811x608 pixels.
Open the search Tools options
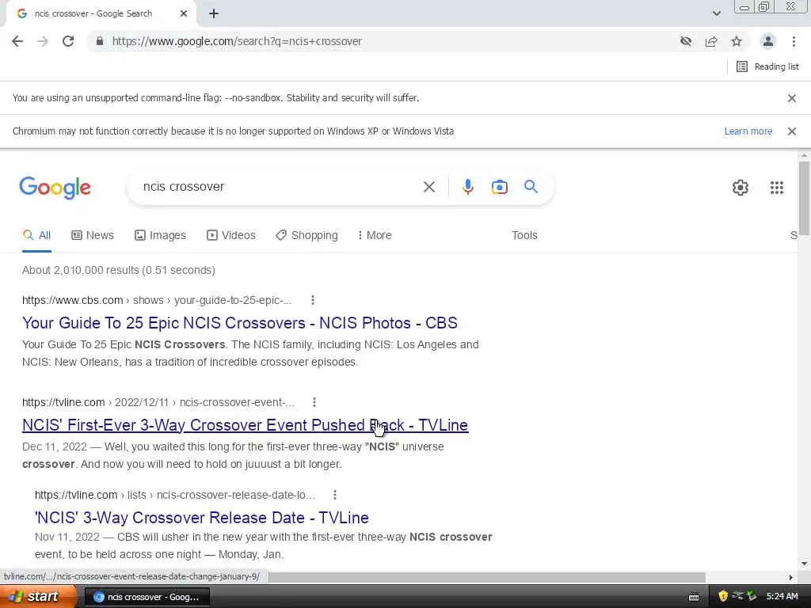[x=524, y=236]
